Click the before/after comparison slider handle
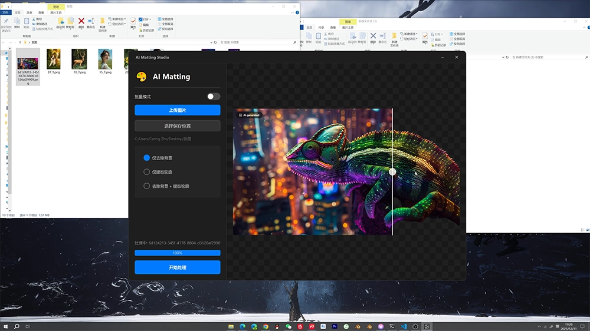 (x=392, y=172)
